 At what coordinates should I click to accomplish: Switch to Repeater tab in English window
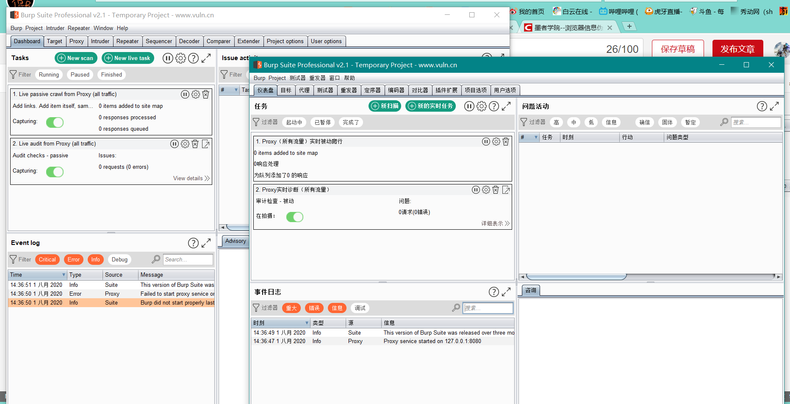coord(128,41)
